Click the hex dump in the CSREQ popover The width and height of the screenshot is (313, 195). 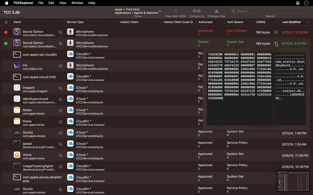[x=240, y=76]
